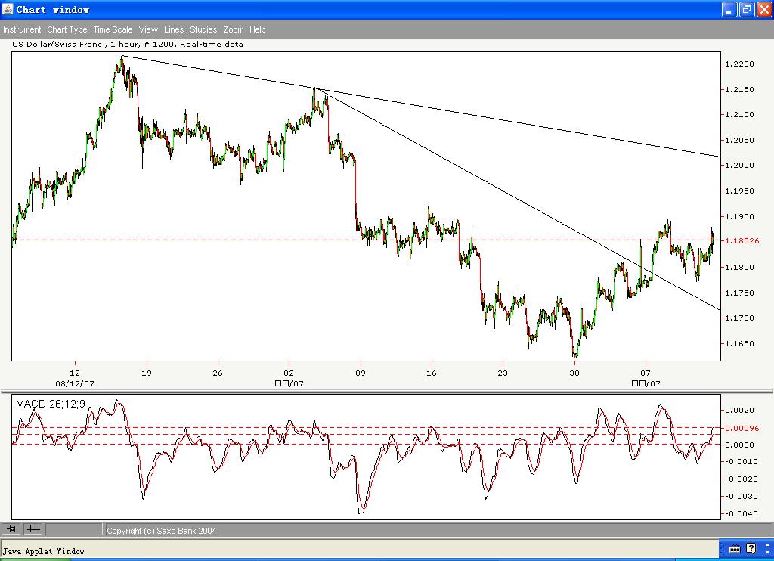Open the Instrument menu
Image resolution: width=774 pixels, height=561 pixels.
click(x=22, y=29)
